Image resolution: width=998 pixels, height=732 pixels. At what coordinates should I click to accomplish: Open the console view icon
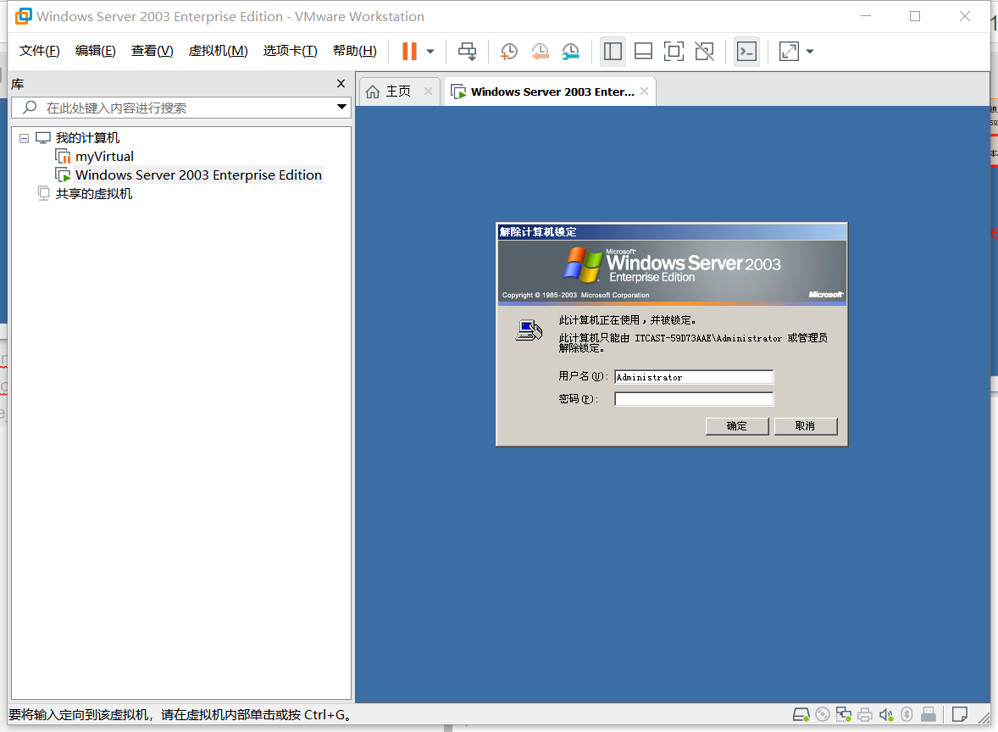[x=746, y=51]
